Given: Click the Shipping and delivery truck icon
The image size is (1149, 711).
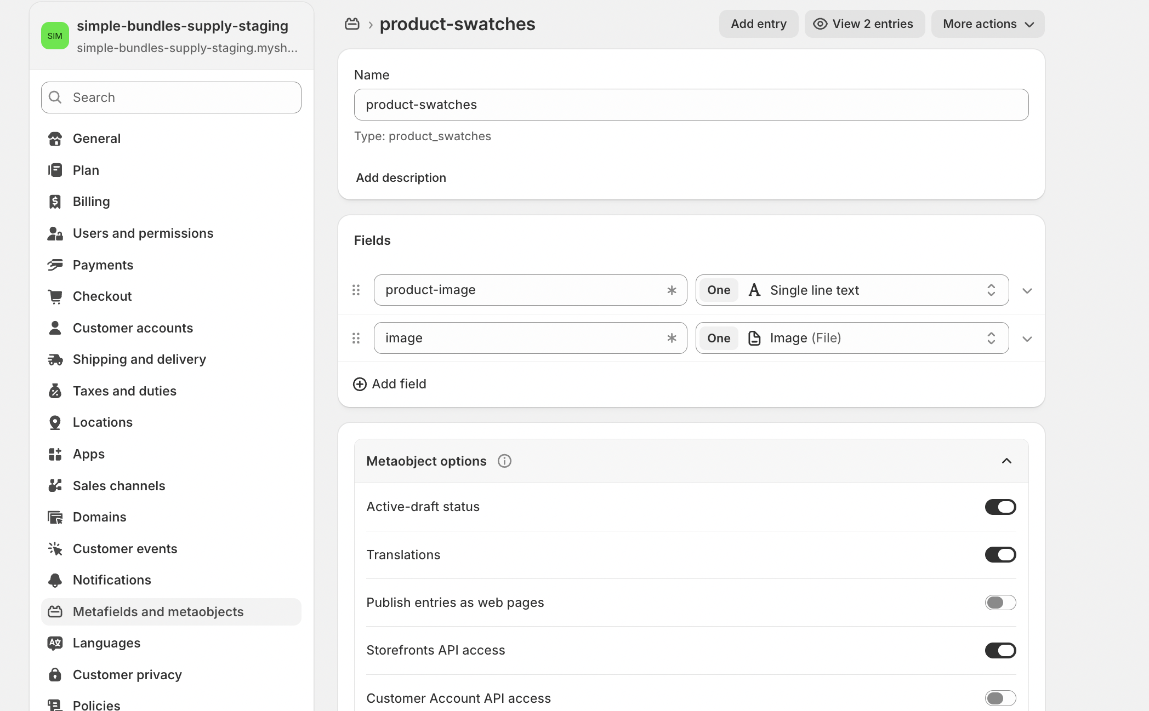Looking at the screenshot, I should (55, 360).
